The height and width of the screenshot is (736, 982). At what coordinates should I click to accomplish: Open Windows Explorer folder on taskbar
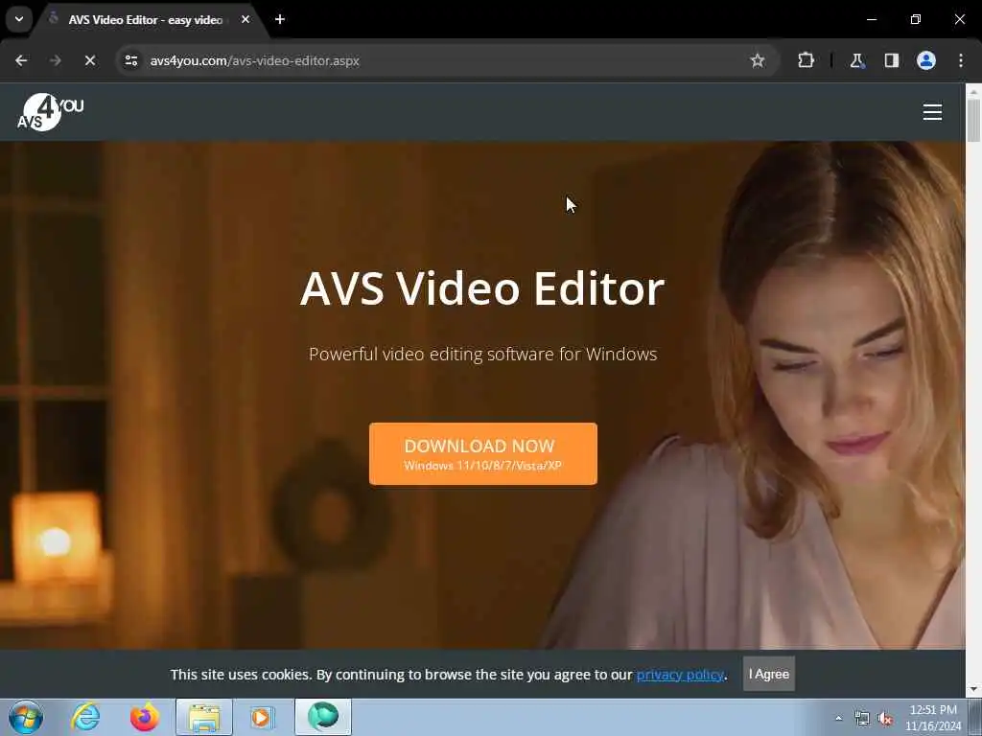(204, 717)
